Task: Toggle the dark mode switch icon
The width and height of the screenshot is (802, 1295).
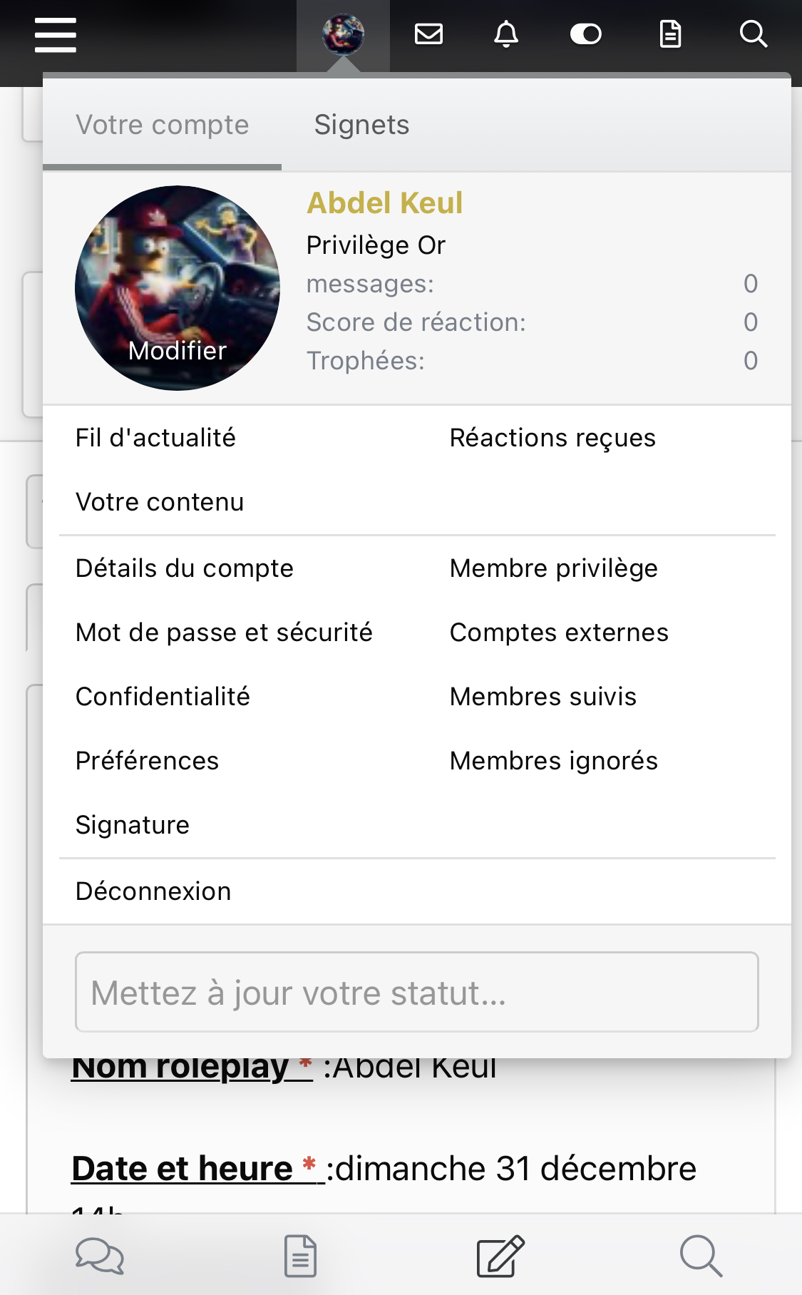Action: click(x=586, y=34)
